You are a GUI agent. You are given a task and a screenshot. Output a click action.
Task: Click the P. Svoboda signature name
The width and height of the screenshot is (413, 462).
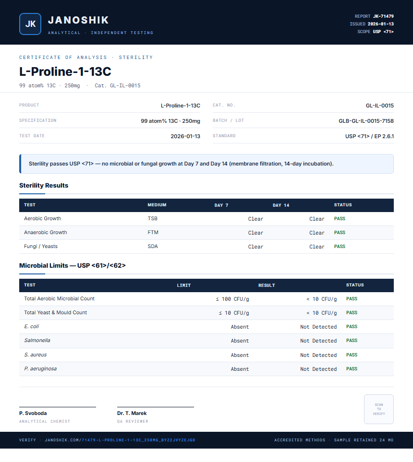(x=33, y=413)
